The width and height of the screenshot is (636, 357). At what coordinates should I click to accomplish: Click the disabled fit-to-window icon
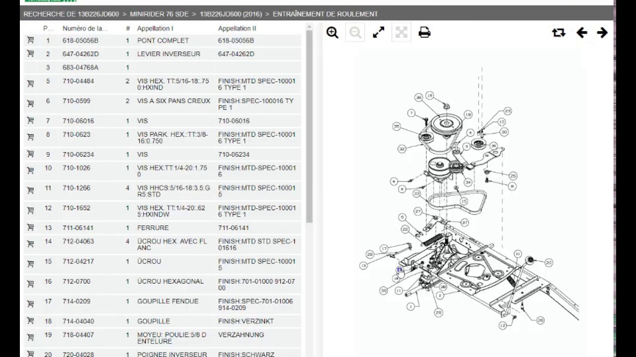click(x=401, y=33)
